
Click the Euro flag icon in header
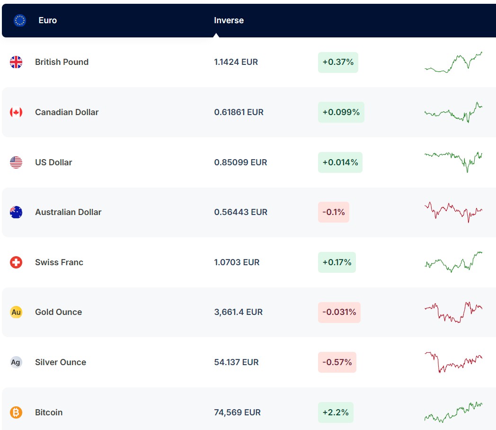coord(20,20)
